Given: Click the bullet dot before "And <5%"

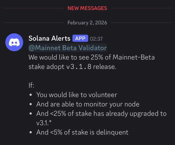Looking at the screenshot, I should point(31,133).
